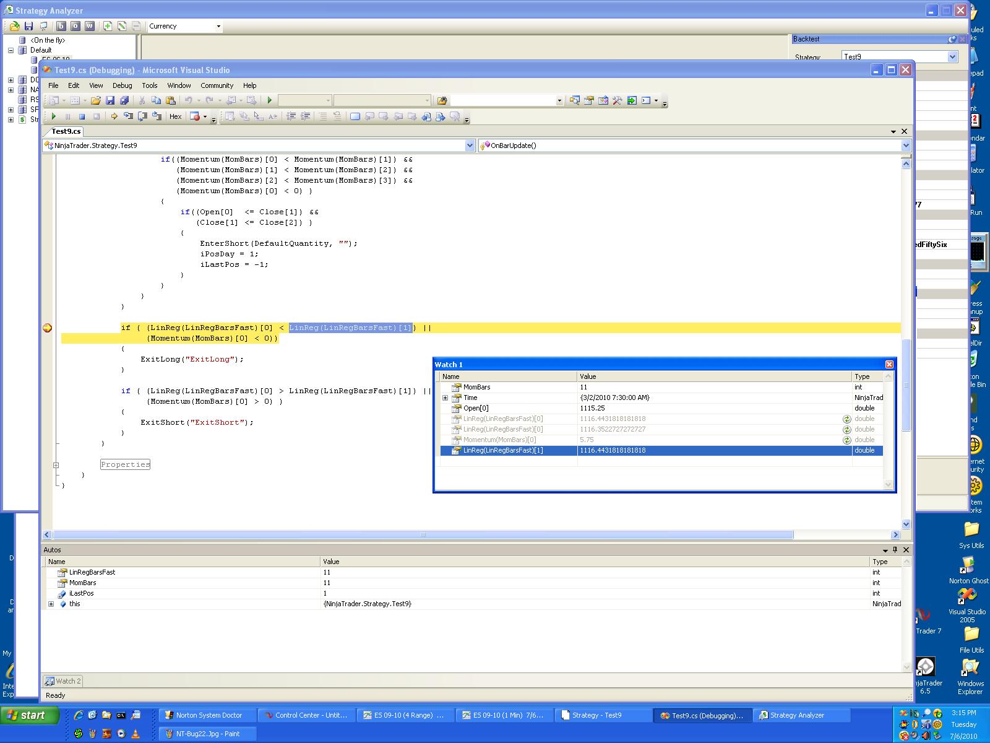Click the Copy icon in Visual Studio toolbar
The width and height of the screenshot is (990, 743).
pos(157,100)
